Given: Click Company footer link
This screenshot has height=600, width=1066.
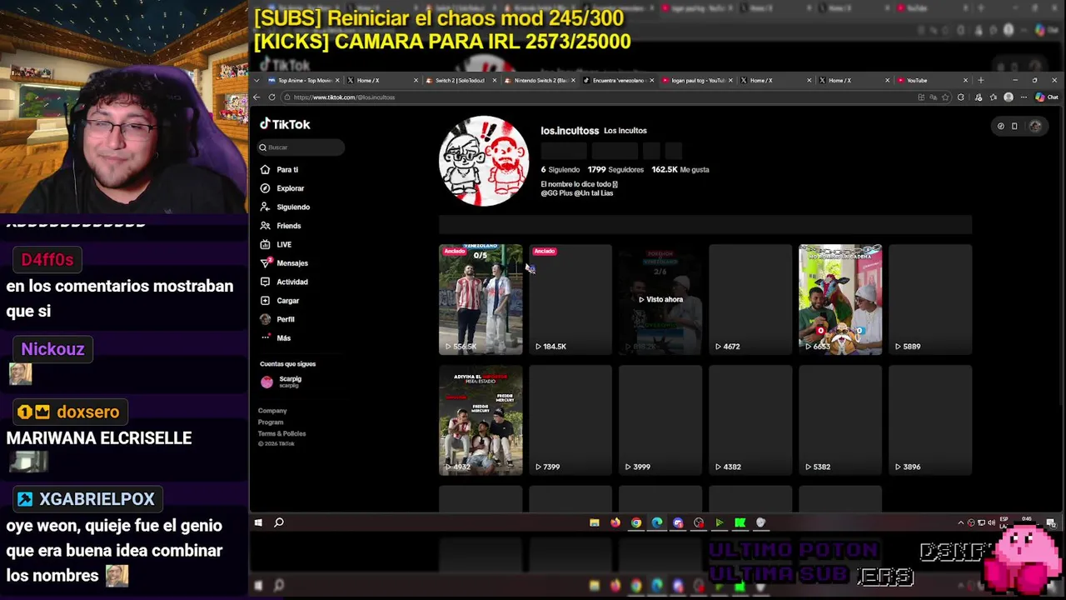Looking at the screenshot, I should click(272, 411).
